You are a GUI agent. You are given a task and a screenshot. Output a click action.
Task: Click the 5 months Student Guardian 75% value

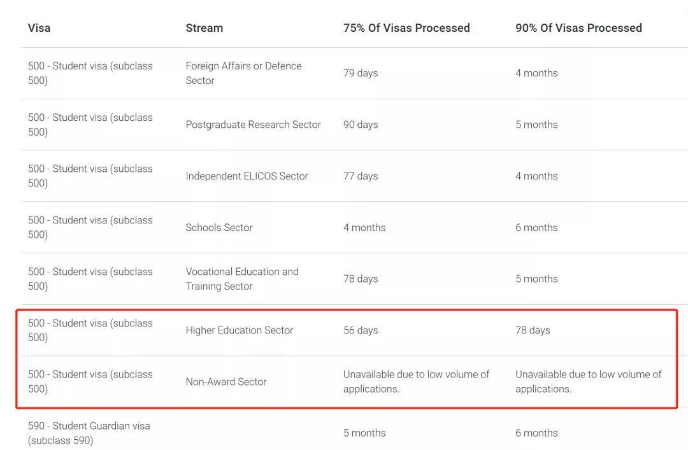364,433
